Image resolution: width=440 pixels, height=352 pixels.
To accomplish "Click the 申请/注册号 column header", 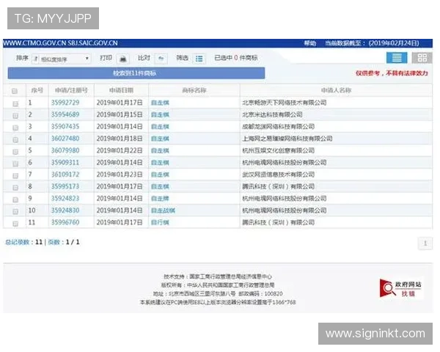I will (71, 90).
